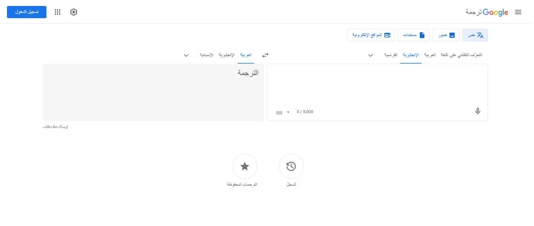The image size is (534, 226).
Task: Open the keyboard input tools dropdown
Action: [x=288, y=112]
